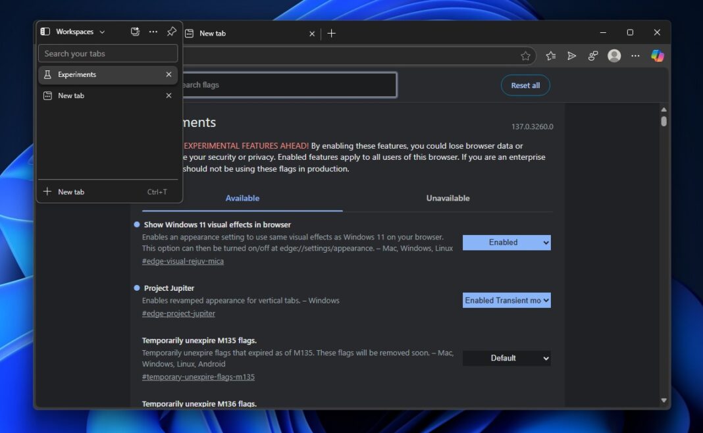Select the Available tab

pos(242,197)
